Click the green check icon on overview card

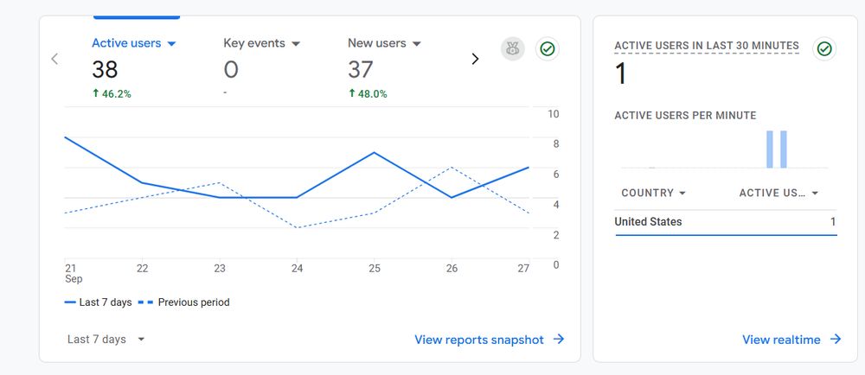click(548, 49)
